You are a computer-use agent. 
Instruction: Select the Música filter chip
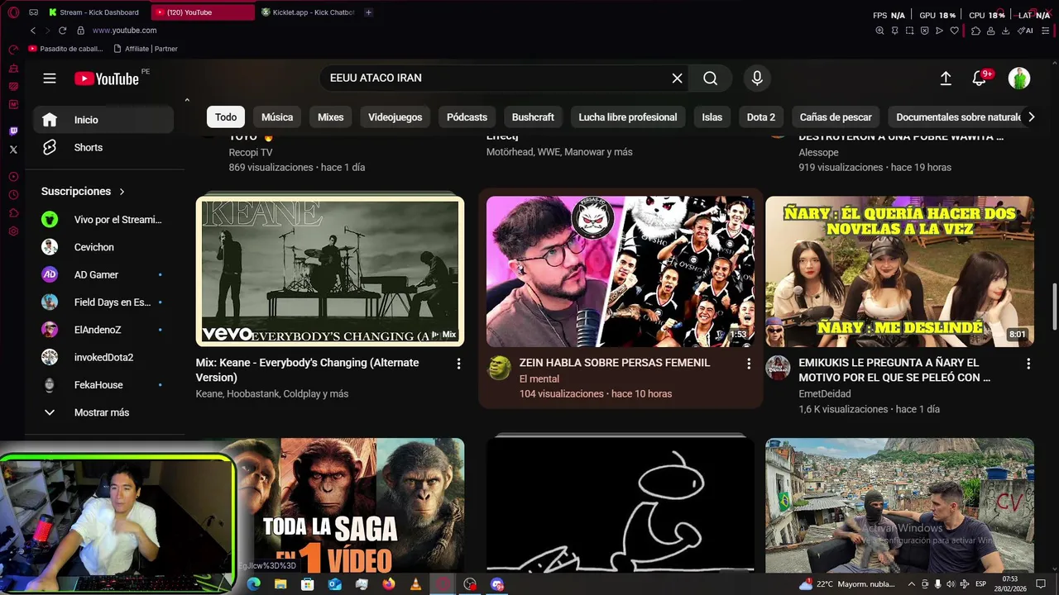[277, 117]
